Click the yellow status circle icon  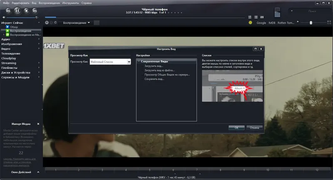[x=250, y=22]
